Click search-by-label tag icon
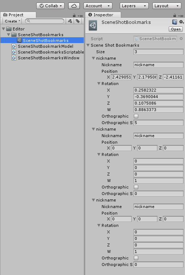This screenshot has height=275, width=185. (78, 21)
